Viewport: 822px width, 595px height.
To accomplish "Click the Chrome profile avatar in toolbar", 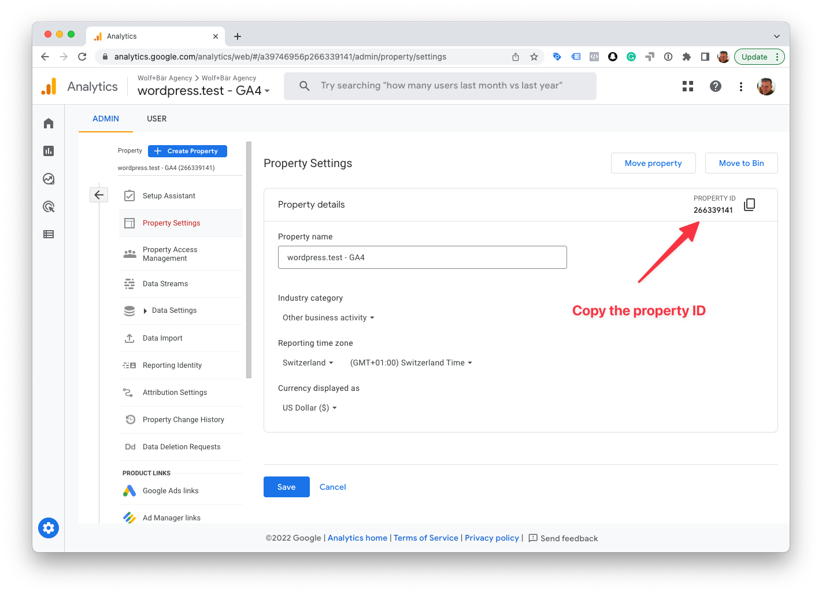I will pyautogui.click(x=723, y=57).
